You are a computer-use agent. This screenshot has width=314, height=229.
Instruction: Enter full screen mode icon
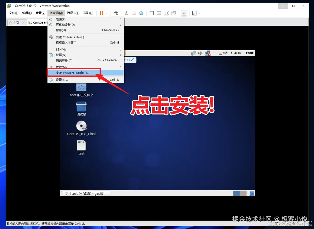point(166,13)
